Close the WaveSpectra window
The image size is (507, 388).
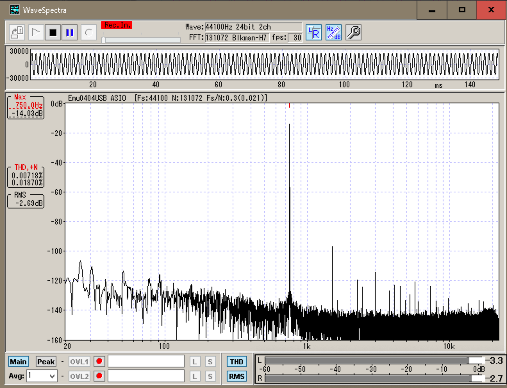coord(491,10)
